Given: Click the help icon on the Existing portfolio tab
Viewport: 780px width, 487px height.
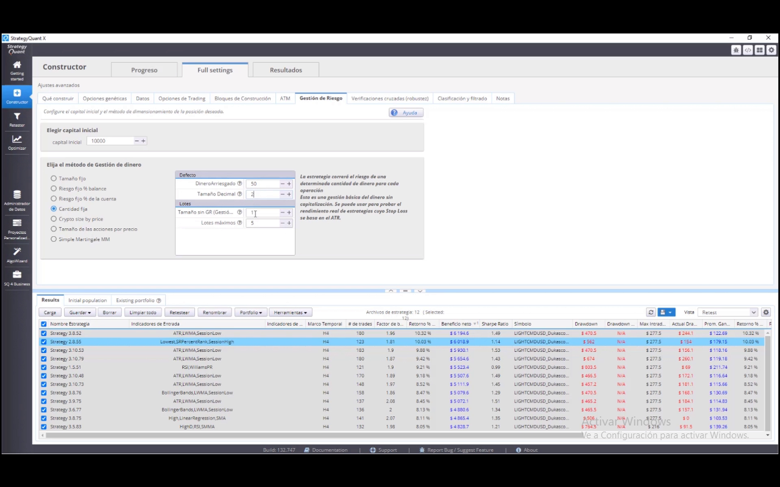Looking at the screenshot, I should [x=158, y=301].
